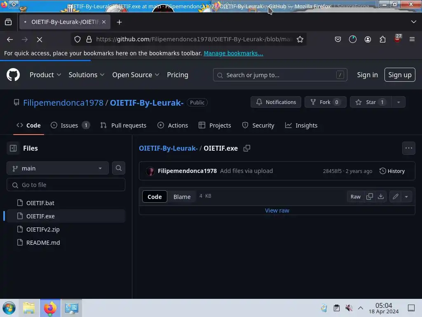
Task: Open the Projects tab
Action: 214,125
